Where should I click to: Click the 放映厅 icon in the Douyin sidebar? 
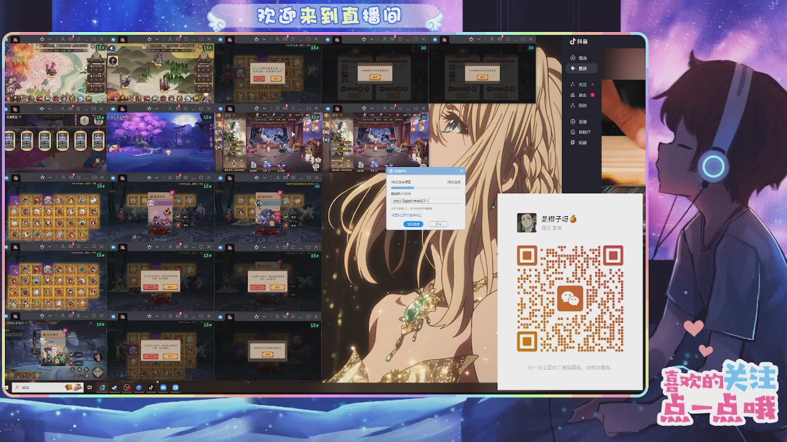pyautogui.click(x=573, y=132)
